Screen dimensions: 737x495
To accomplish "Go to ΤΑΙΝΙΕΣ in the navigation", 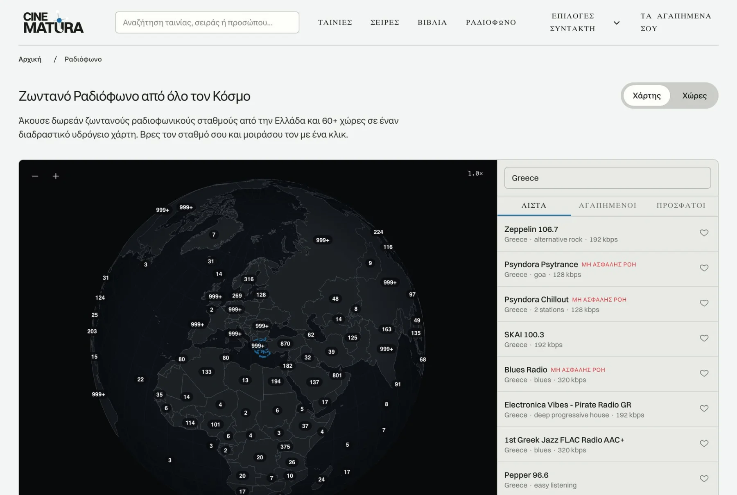I will coord(335,22).
